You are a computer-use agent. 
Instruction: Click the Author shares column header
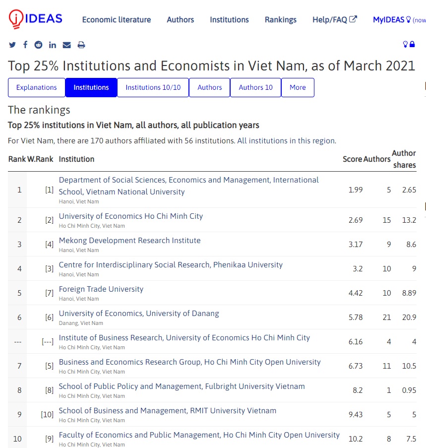tap(404, 159)
